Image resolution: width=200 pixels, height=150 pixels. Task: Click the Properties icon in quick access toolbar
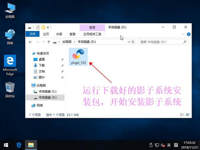click(38, 27)
